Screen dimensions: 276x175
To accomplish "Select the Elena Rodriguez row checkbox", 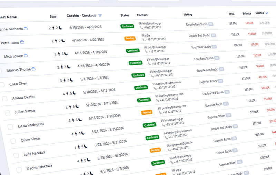I will click(x=10, y=127).
